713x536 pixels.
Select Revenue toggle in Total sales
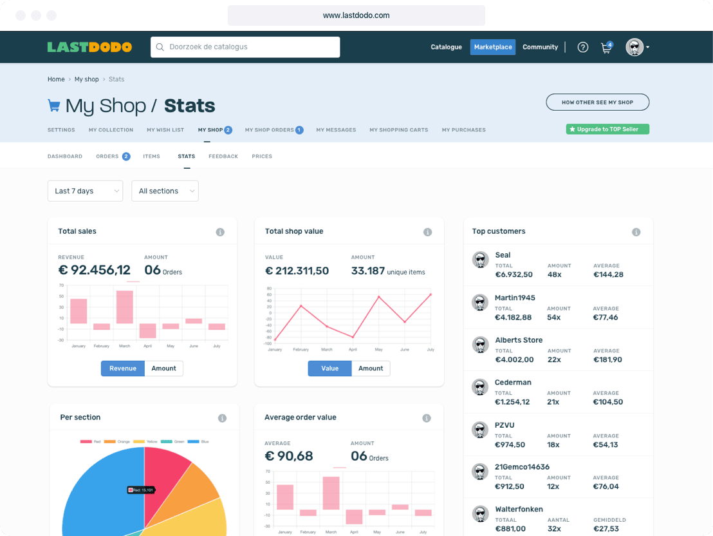click(x=122, y=368)
